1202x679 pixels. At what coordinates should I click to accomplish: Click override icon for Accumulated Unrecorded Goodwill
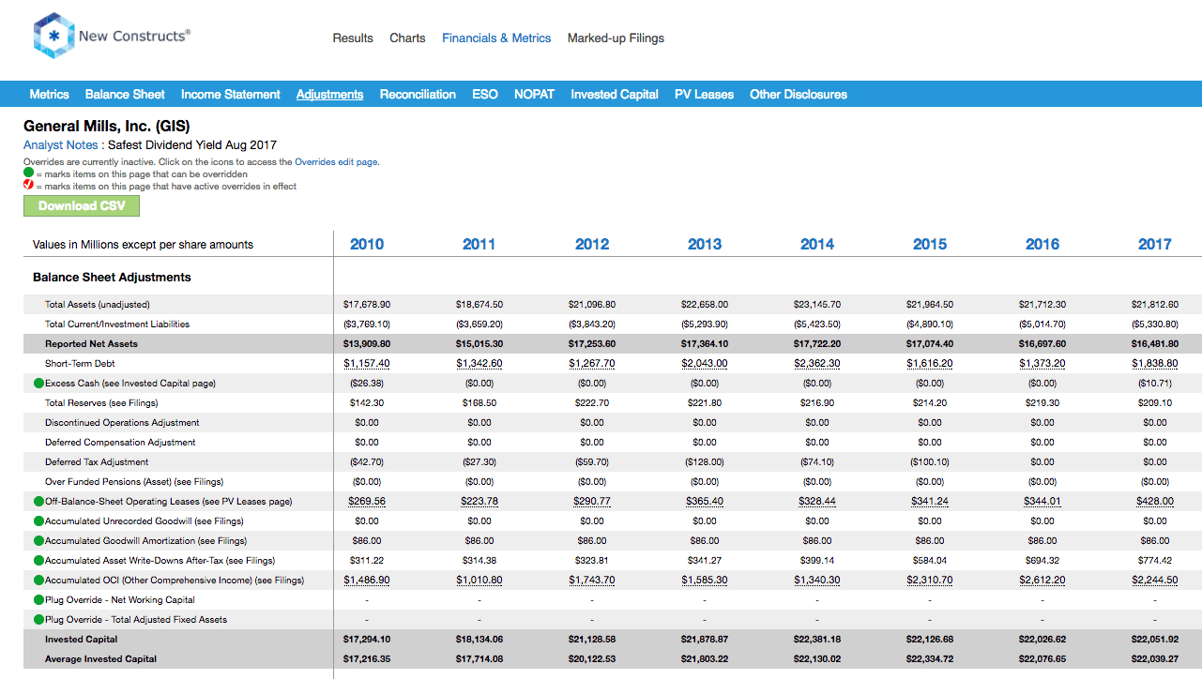38,521
